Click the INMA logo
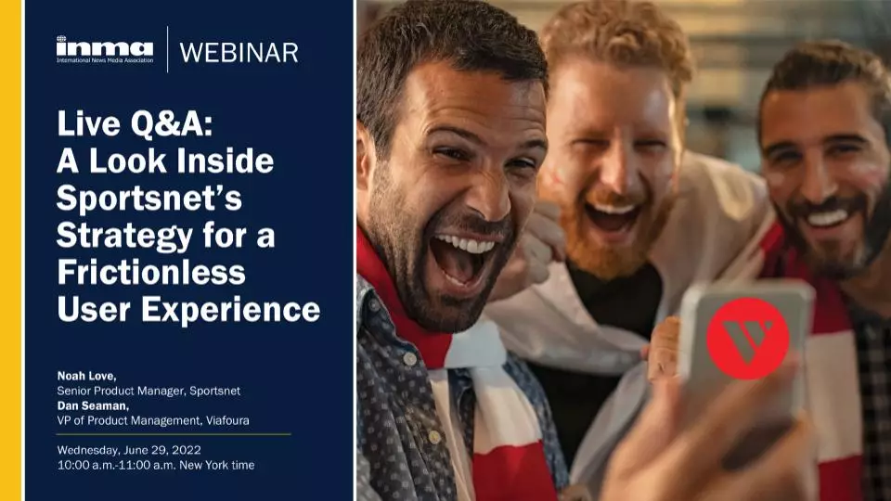 pos(105,49)
